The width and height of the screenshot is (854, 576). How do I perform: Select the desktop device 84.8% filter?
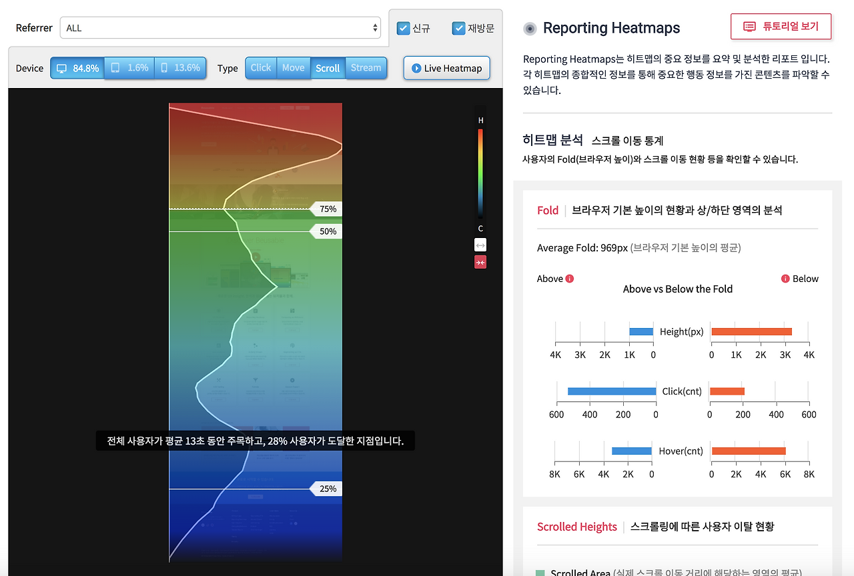pyautogui.click(x=77, y=68)
